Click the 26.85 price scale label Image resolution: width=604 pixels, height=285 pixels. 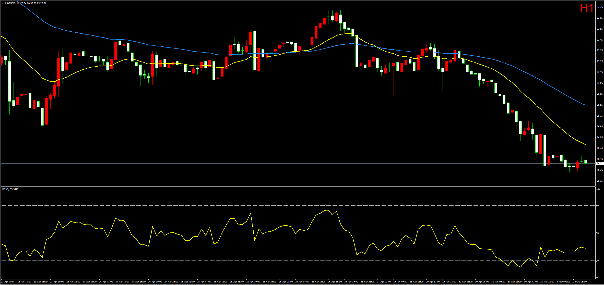pyautogui.click(x=600, y=105)
